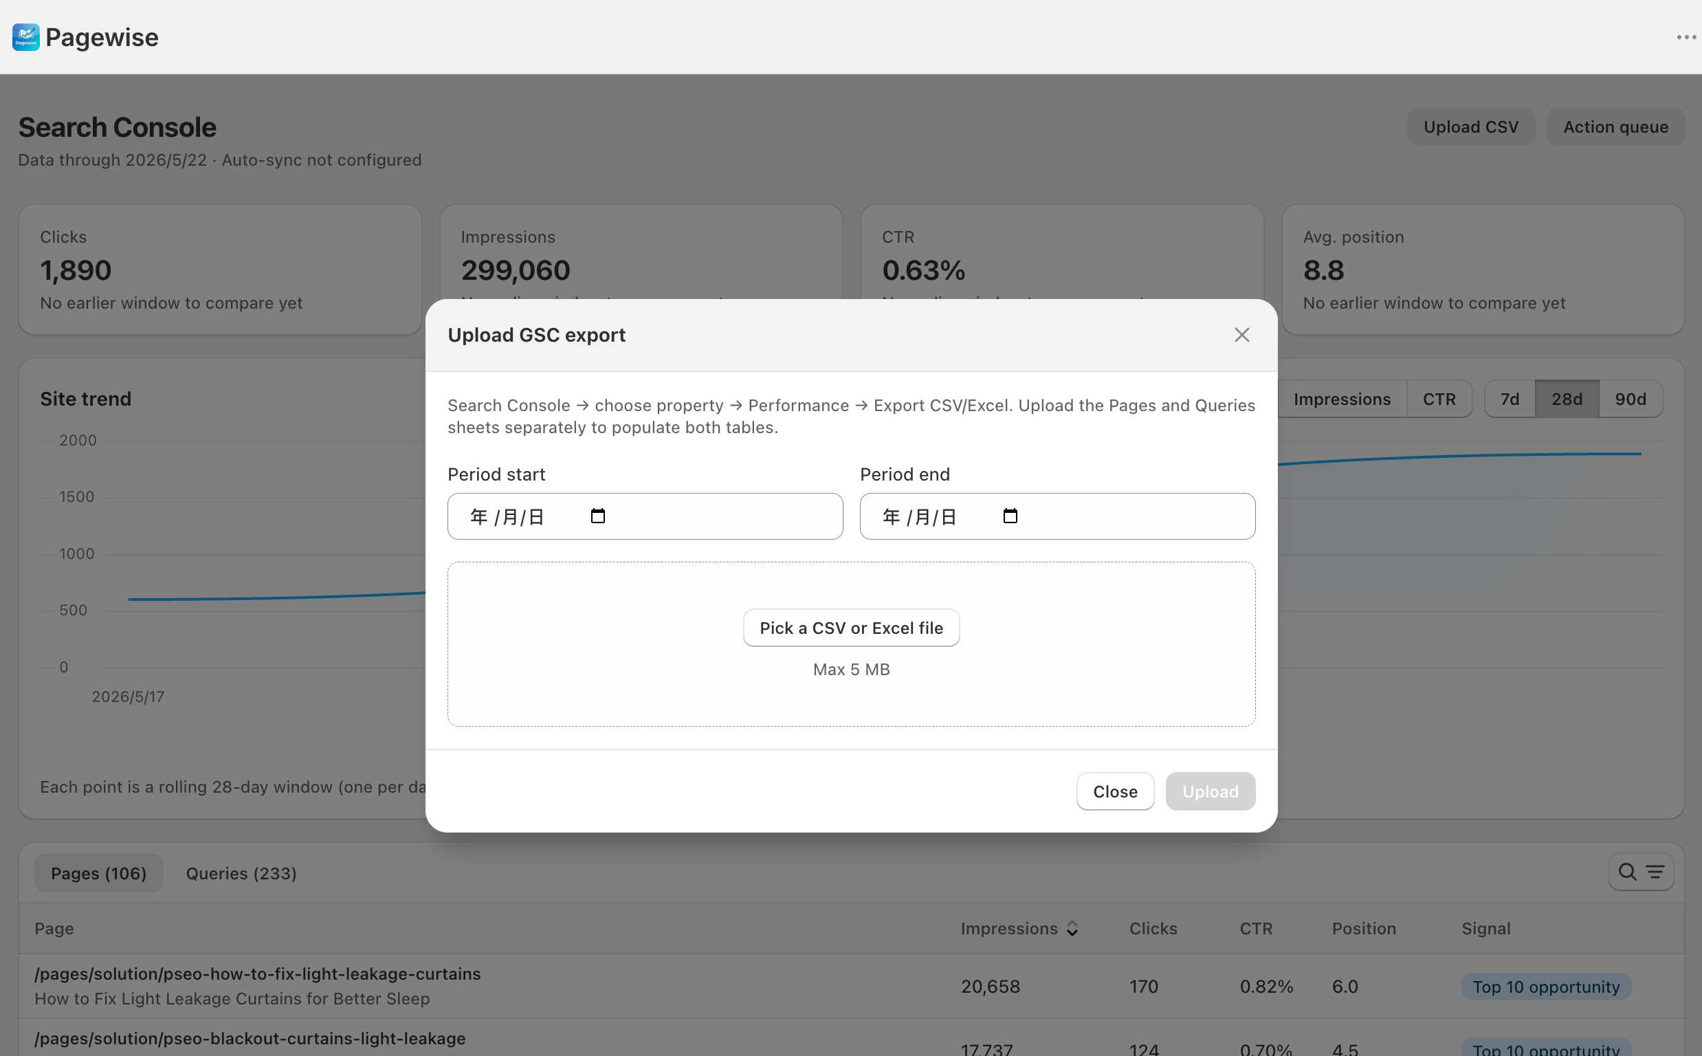Click the Close button in the dialog

pyautogui.click(x=1115, y=791)
